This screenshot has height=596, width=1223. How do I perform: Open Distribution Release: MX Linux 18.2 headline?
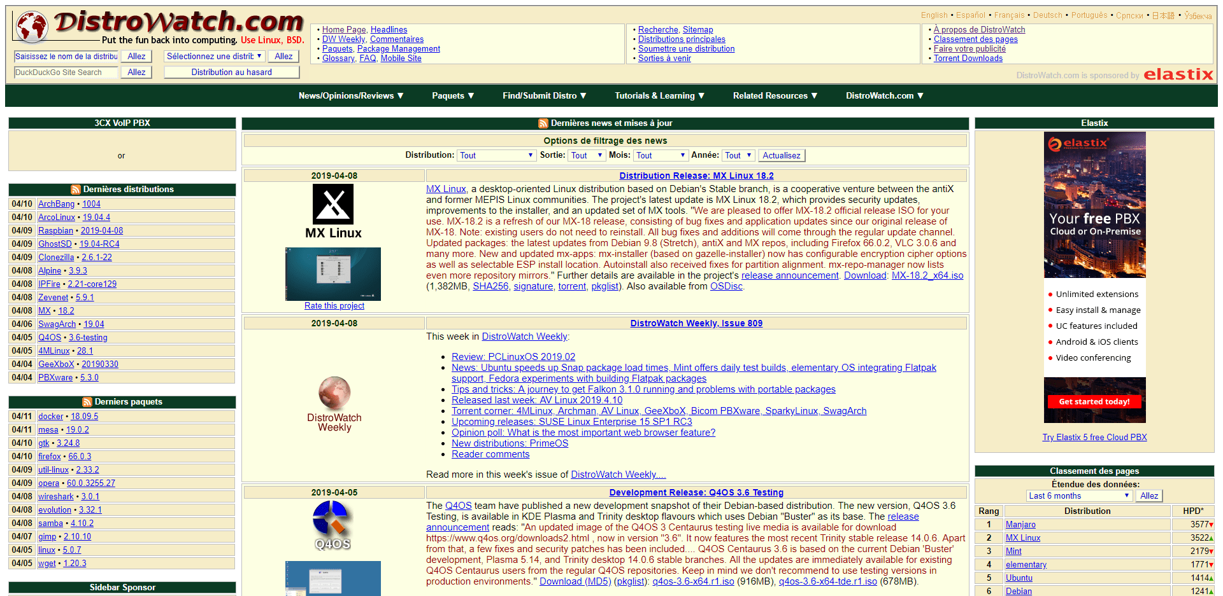696,176
